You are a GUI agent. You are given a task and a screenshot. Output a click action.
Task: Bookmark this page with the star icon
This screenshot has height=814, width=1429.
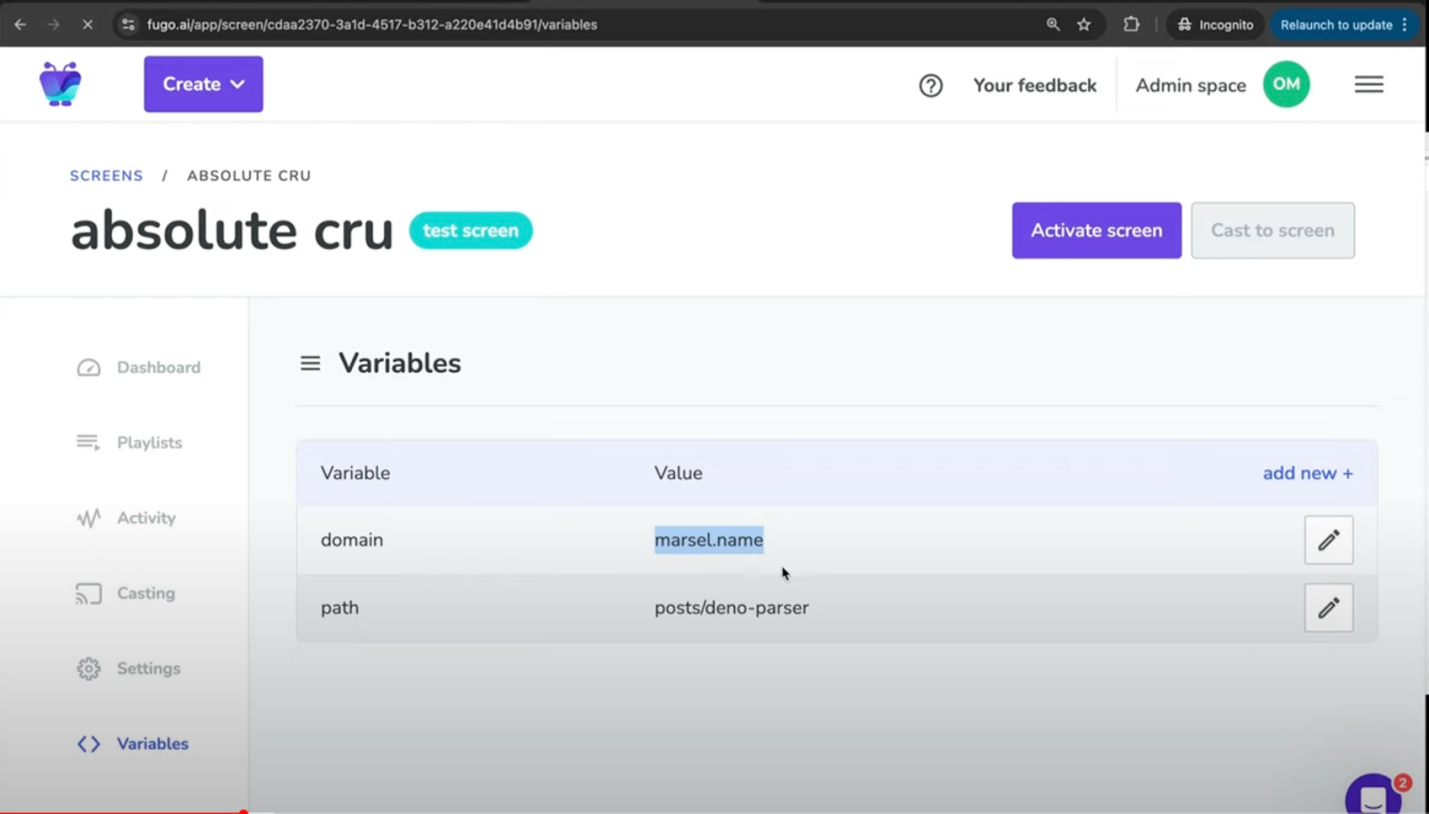click(1083, 25)
